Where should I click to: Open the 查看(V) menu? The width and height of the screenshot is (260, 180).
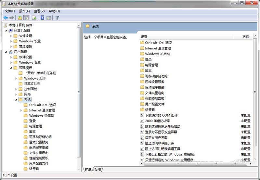[x=39, y=11]
